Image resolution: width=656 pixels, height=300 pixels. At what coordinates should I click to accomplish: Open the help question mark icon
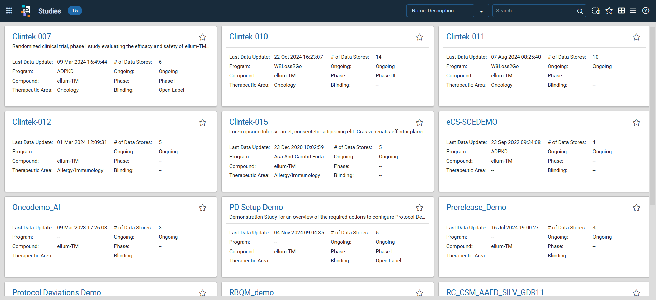(646, 11)
